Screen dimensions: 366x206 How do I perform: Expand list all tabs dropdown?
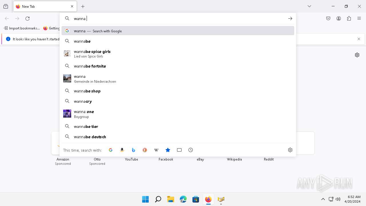pos(309,6)
